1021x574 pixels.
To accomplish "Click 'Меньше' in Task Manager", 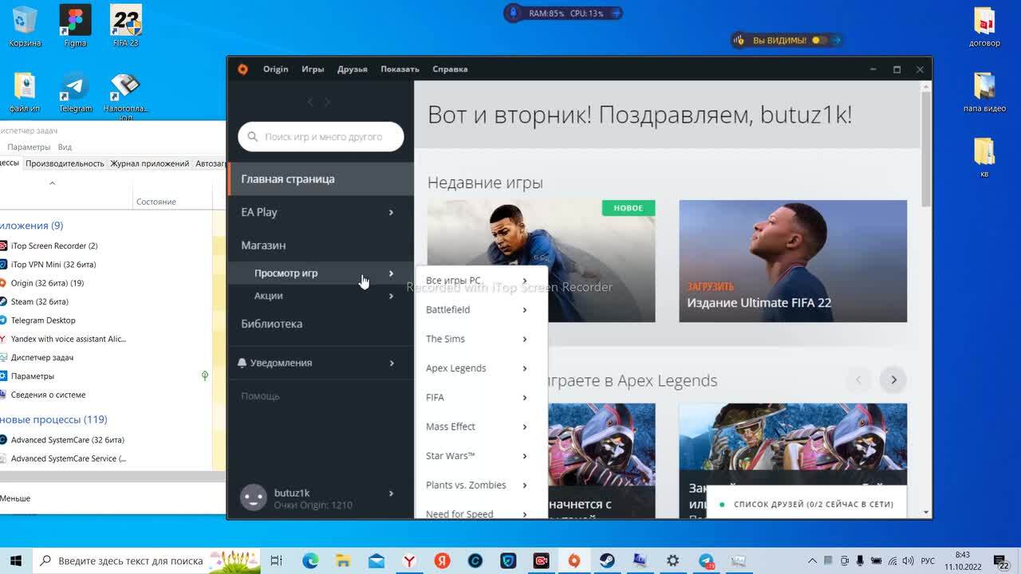I will 15,498.
